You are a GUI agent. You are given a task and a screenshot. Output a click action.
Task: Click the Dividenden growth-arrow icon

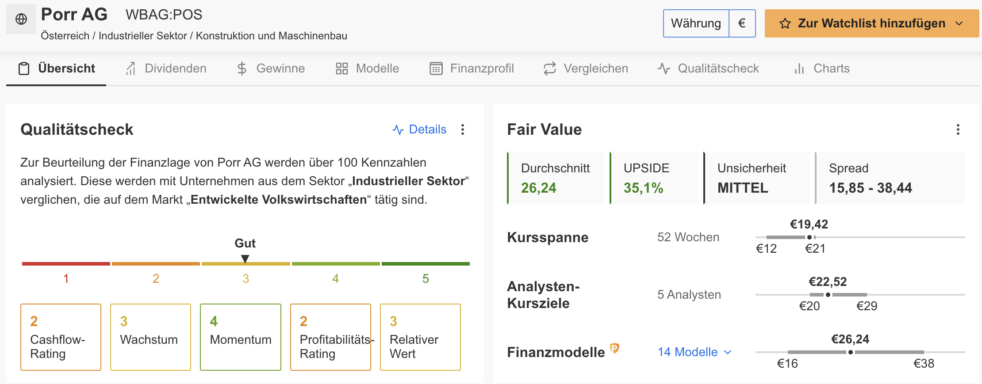pos(130,68)
